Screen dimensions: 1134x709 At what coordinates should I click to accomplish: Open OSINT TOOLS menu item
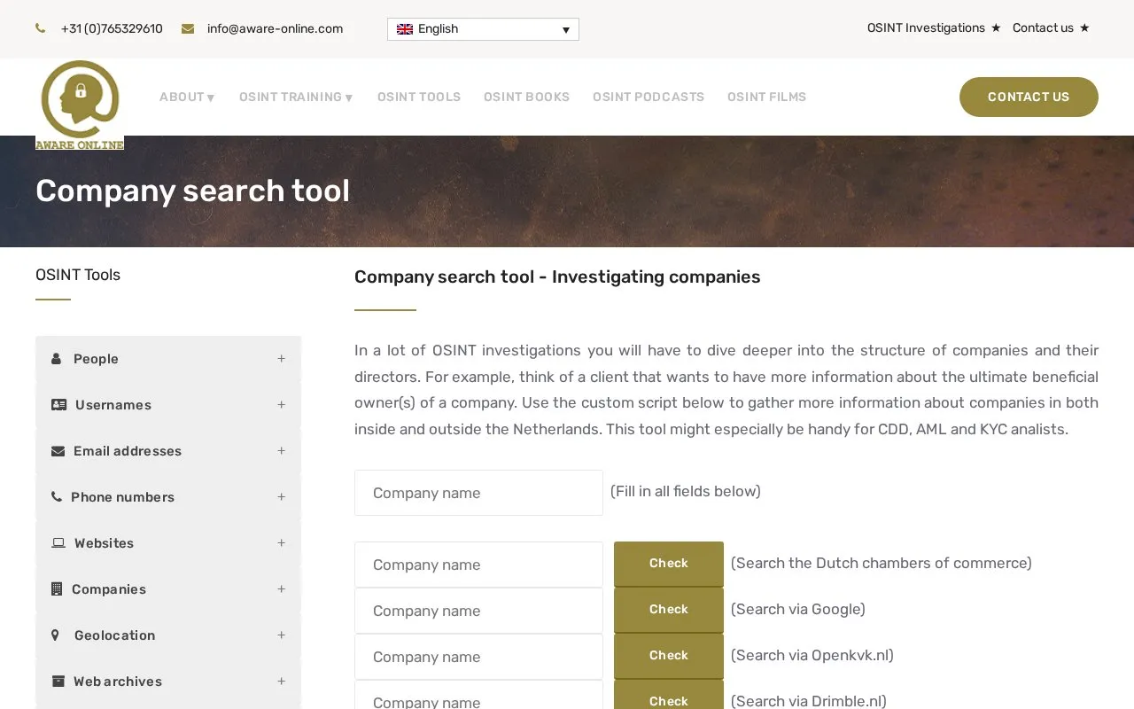coord(419,97)
